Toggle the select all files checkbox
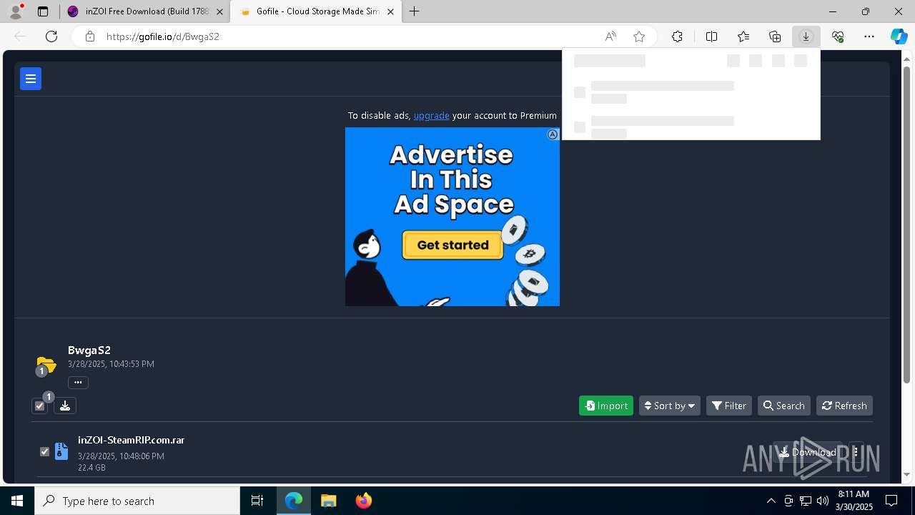 (39, 406)
